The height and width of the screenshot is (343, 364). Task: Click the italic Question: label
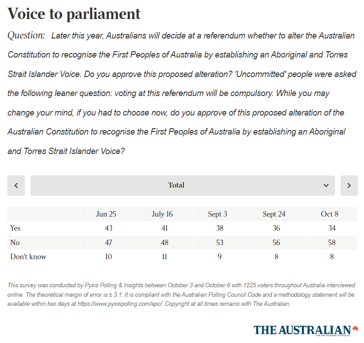coord(26,35)
